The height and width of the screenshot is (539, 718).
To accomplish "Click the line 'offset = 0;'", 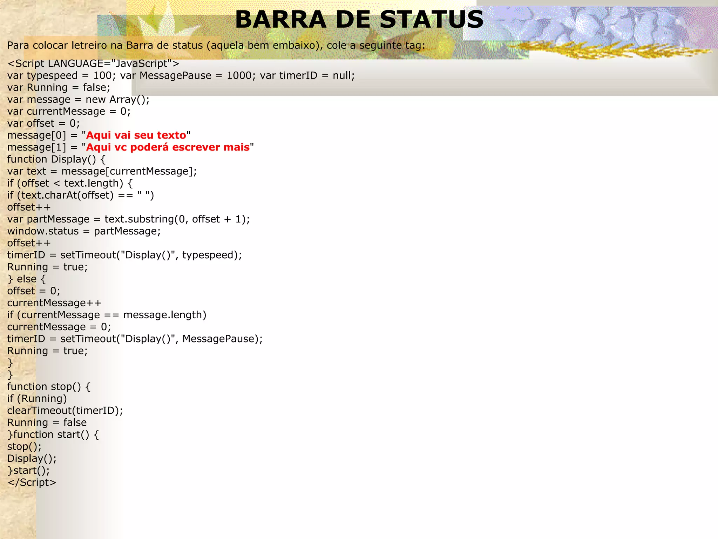I will click(34, 291).
